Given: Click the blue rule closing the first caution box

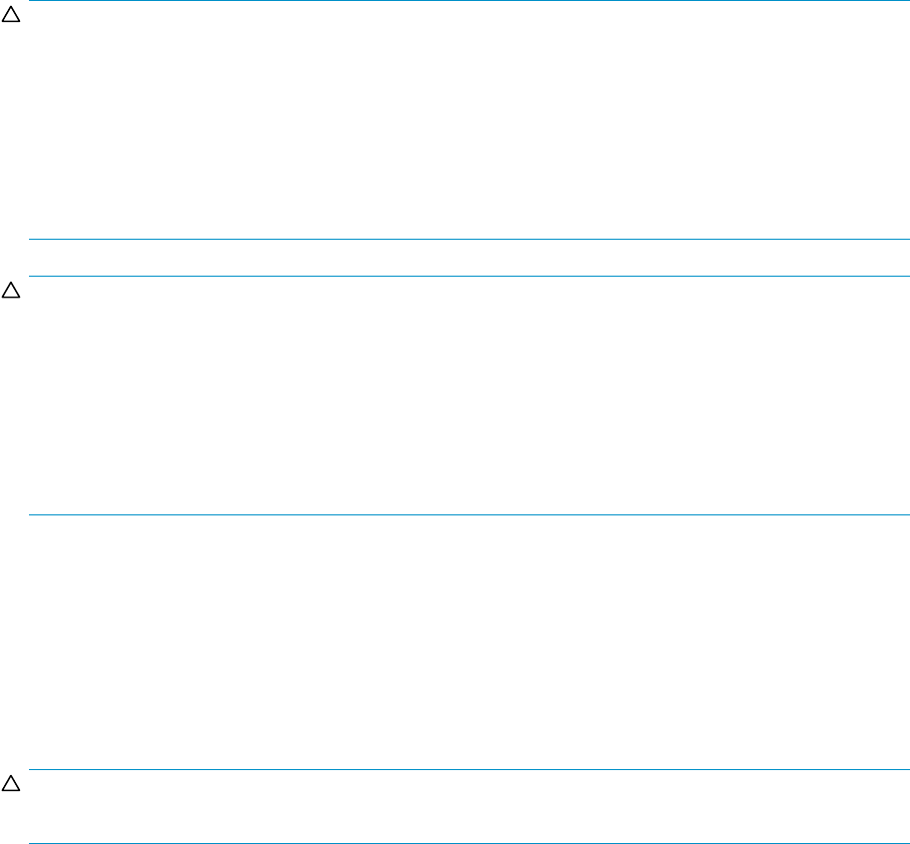Looking at the screenshot, I should (x=468, y=239).
